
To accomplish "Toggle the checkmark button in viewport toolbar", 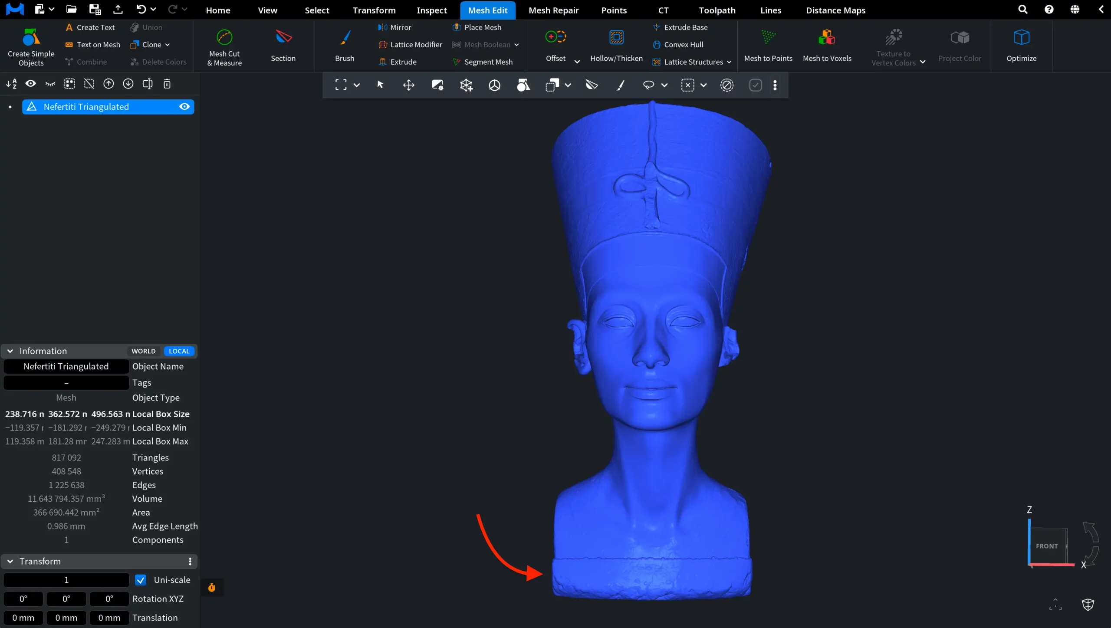I will [x=756, y=85].
